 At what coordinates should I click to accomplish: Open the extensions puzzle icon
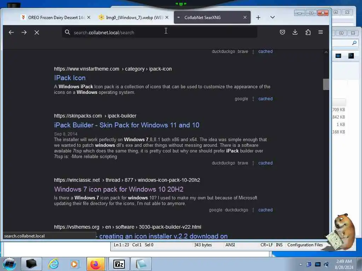308,32
